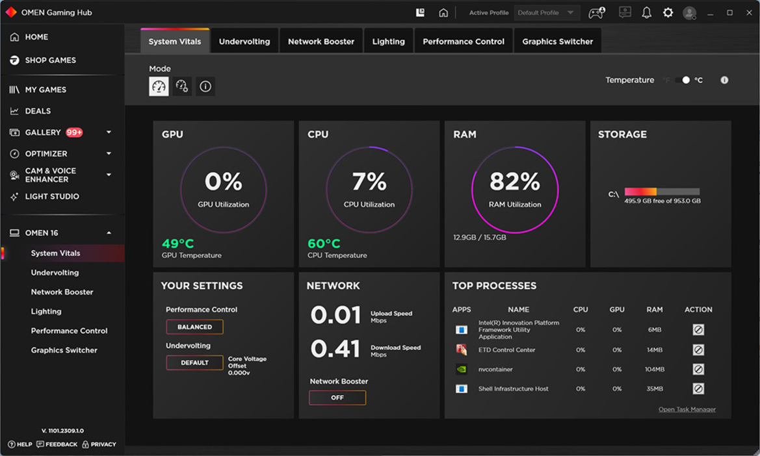
Task: Expand CAM & VOICE ENHANCER section
Action: tap(109, 175)
